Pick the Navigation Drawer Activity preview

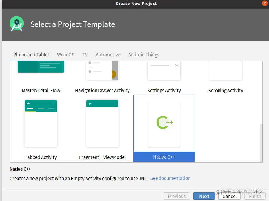[102, 71]
